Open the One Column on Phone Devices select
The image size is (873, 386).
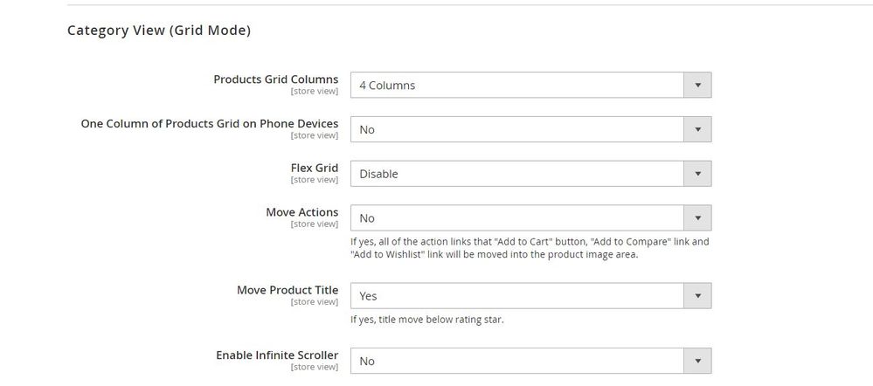pyautogui.click(x=530, y=129)
